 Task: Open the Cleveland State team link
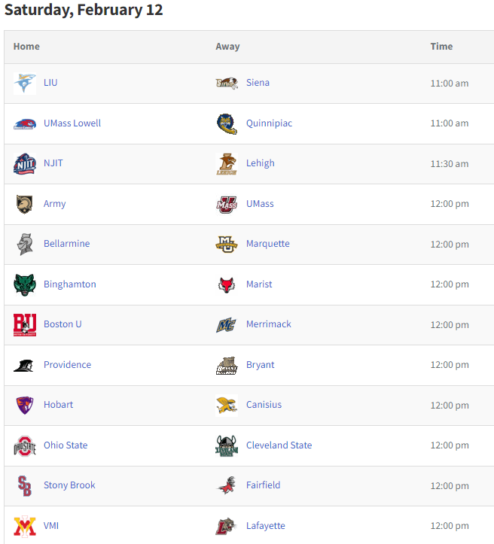279,445
